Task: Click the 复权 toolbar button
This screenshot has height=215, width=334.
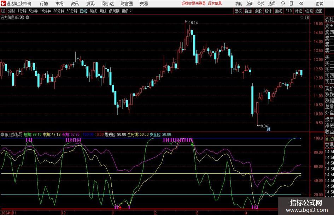Action: pos(238,11)
